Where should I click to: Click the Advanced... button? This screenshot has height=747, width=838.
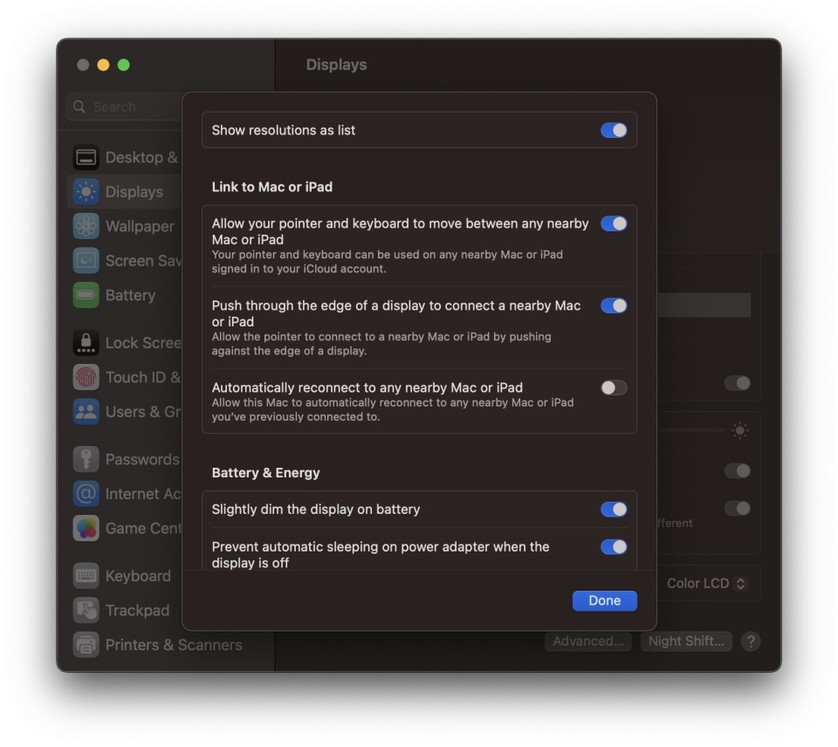pyautogui.click(x=587, y=641)
